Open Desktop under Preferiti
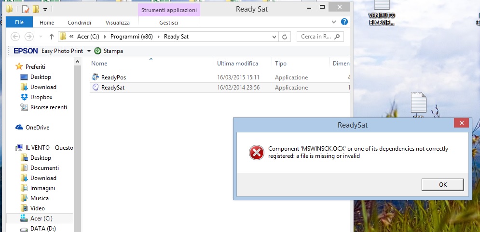The width and height of the screenshot is (480, 232). [41, 77]
